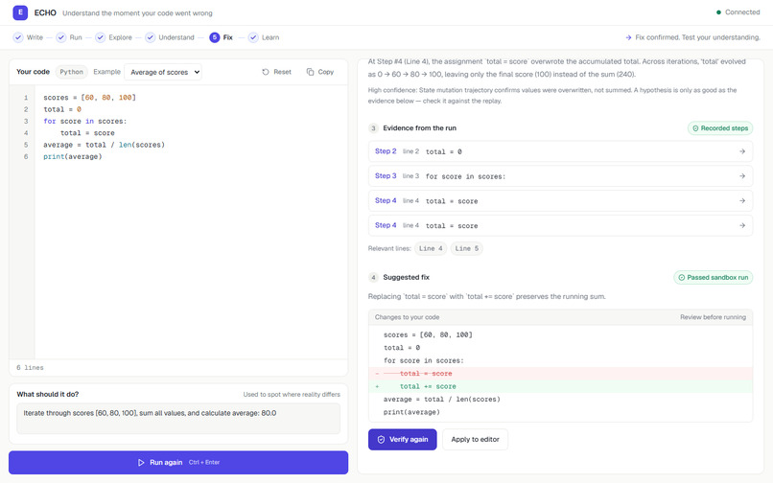Click the arrow icon beside Fix confirmed
This screenshot has height=483, width=773.
tap(628, 37)
